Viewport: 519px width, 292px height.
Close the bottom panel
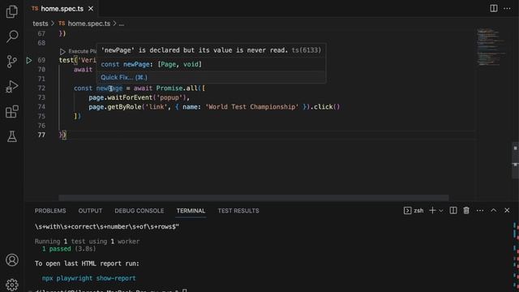pos(507,211)
